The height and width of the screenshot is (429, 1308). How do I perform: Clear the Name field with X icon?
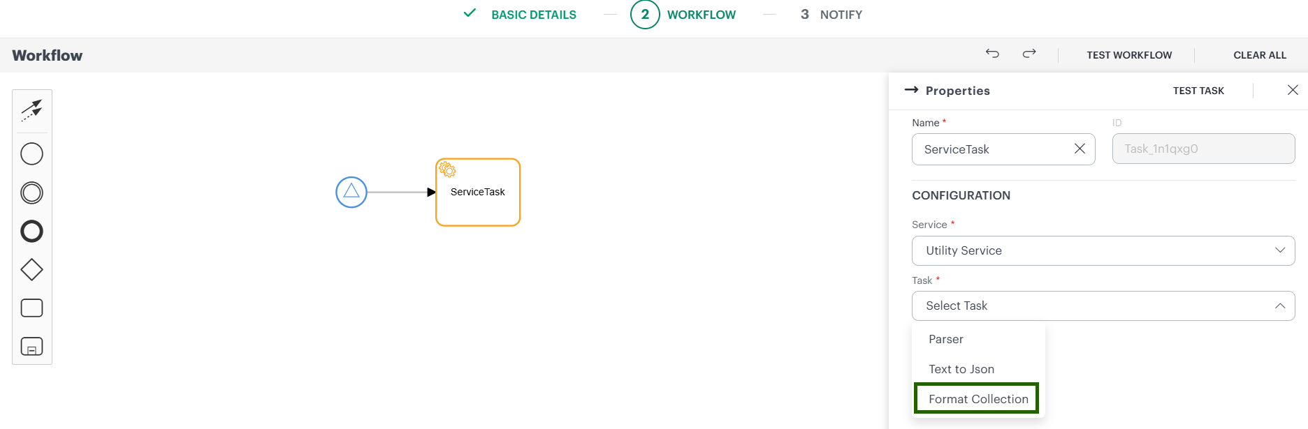point(1080,149)
